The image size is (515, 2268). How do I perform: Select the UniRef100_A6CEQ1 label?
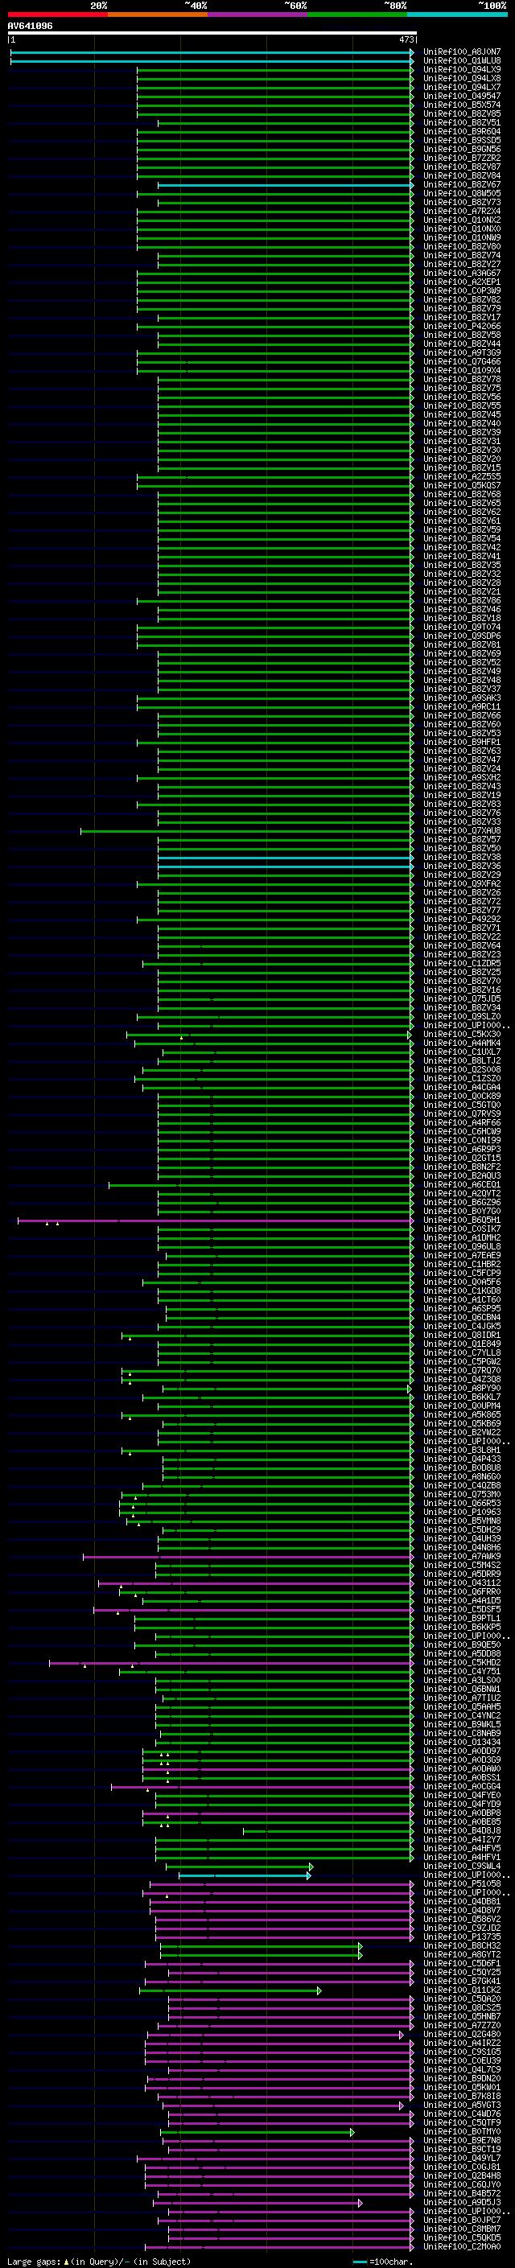click(x=462, y=1185)
